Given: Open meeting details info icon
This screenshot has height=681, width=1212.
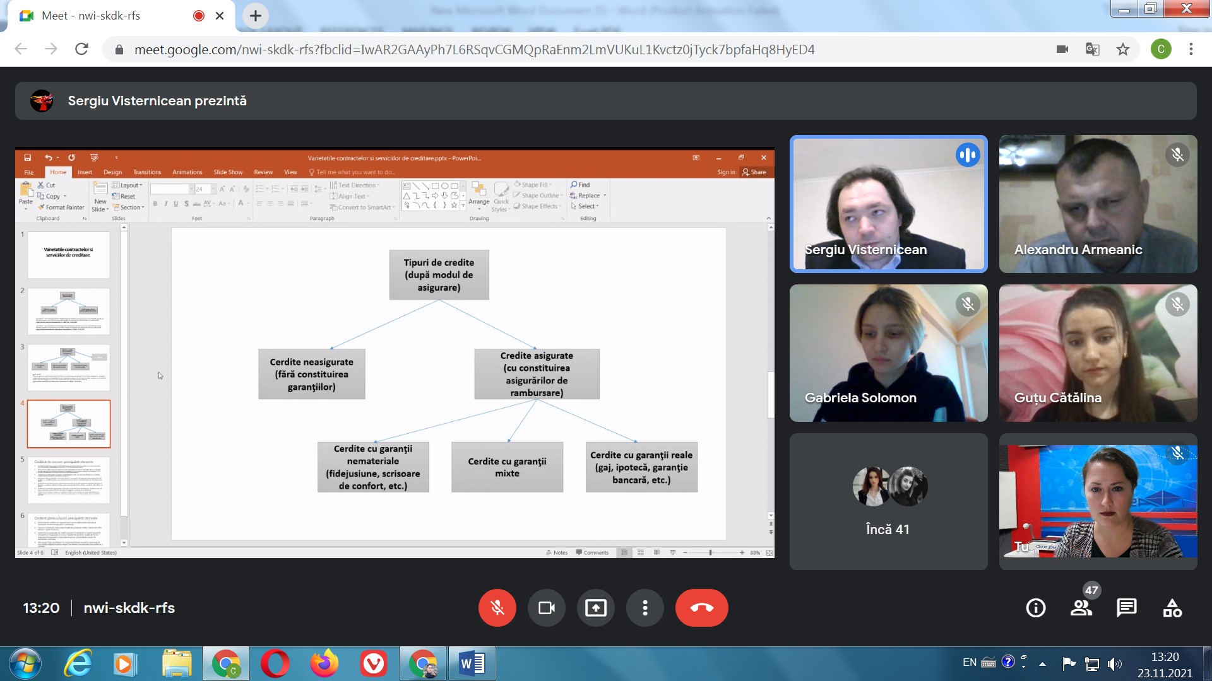Looking at the screenshot, I should pyautogui.click(x=1035, y=608).
